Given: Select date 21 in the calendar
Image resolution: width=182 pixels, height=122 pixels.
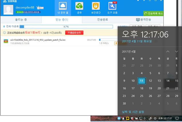Looking at the screenshot, I should tap(168, 88).
